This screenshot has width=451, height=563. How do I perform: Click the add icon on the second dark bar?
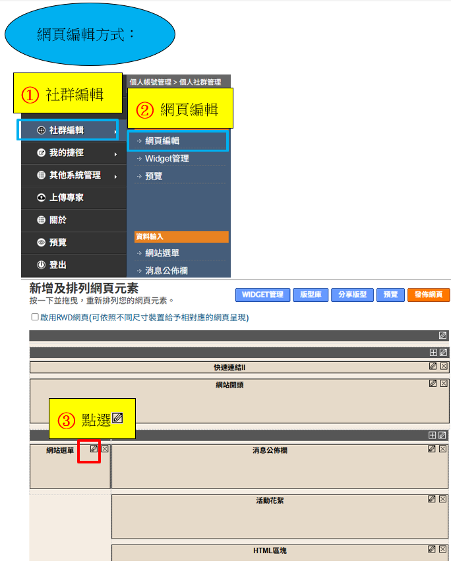[x=433, y=353]
